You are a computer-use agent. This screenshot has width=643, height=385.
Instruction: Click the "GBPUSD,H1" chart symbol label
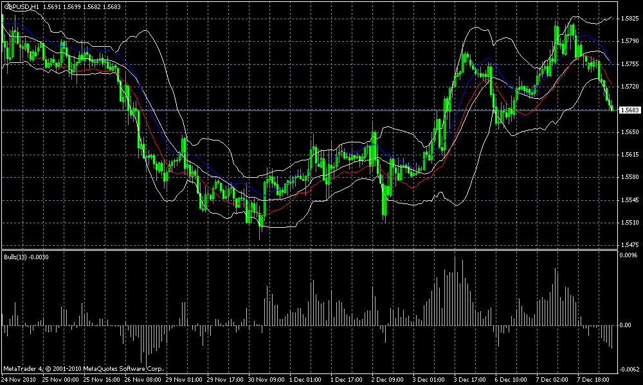21,7
